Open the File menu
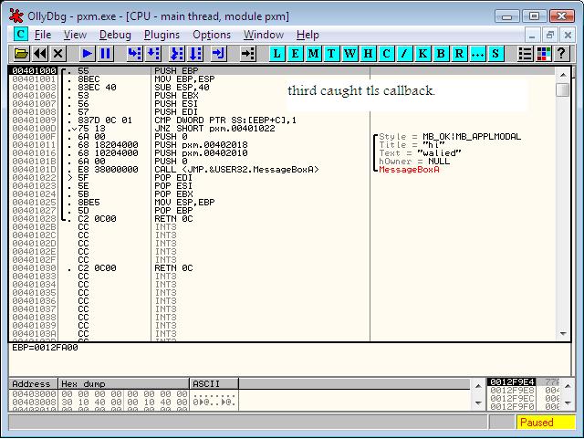The width and height of the screenshot is (584, 439). [x=43, y=35]
